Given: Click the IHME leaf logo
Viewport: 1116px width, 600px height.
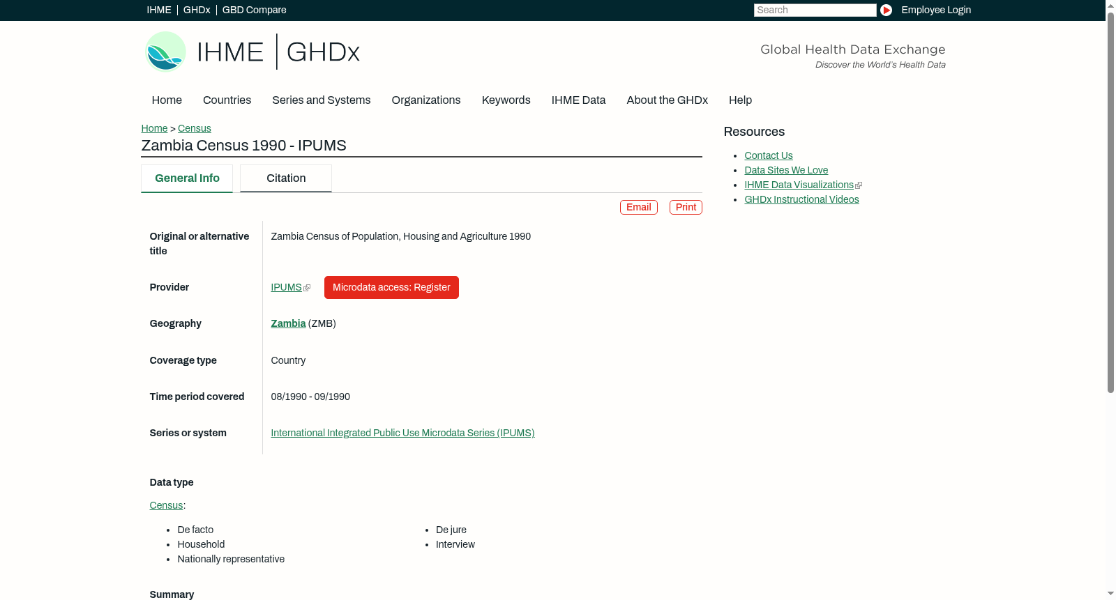Looking at the screenshot, I should click(165, 52).
